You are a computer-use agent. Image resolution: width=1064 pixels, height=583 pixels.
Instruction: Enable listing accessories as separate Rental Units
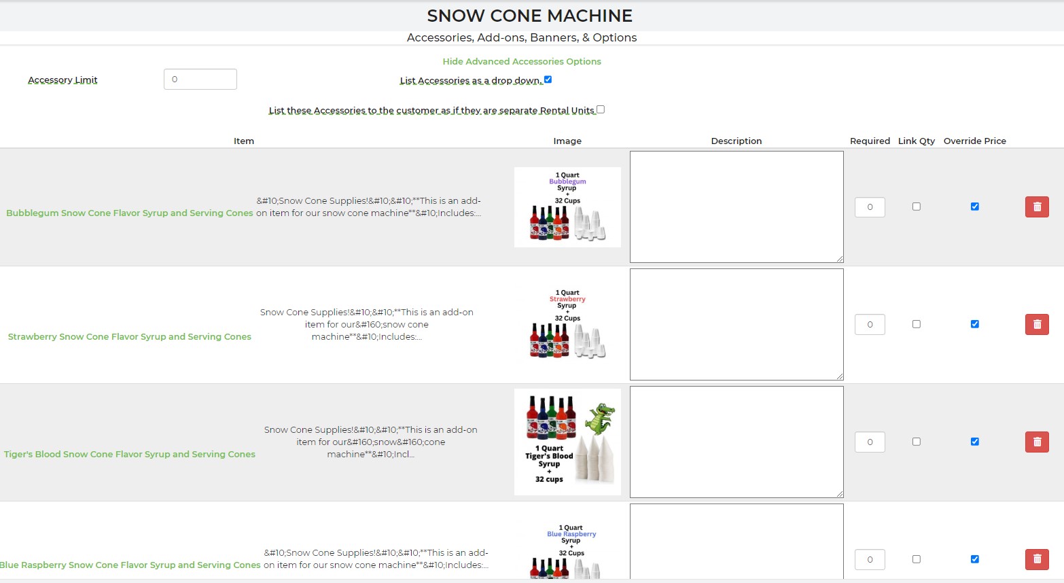(601, 109)
